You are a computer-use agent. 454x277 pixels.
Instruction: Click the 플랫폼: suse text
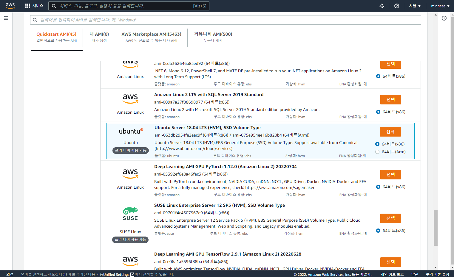point(164,234)
